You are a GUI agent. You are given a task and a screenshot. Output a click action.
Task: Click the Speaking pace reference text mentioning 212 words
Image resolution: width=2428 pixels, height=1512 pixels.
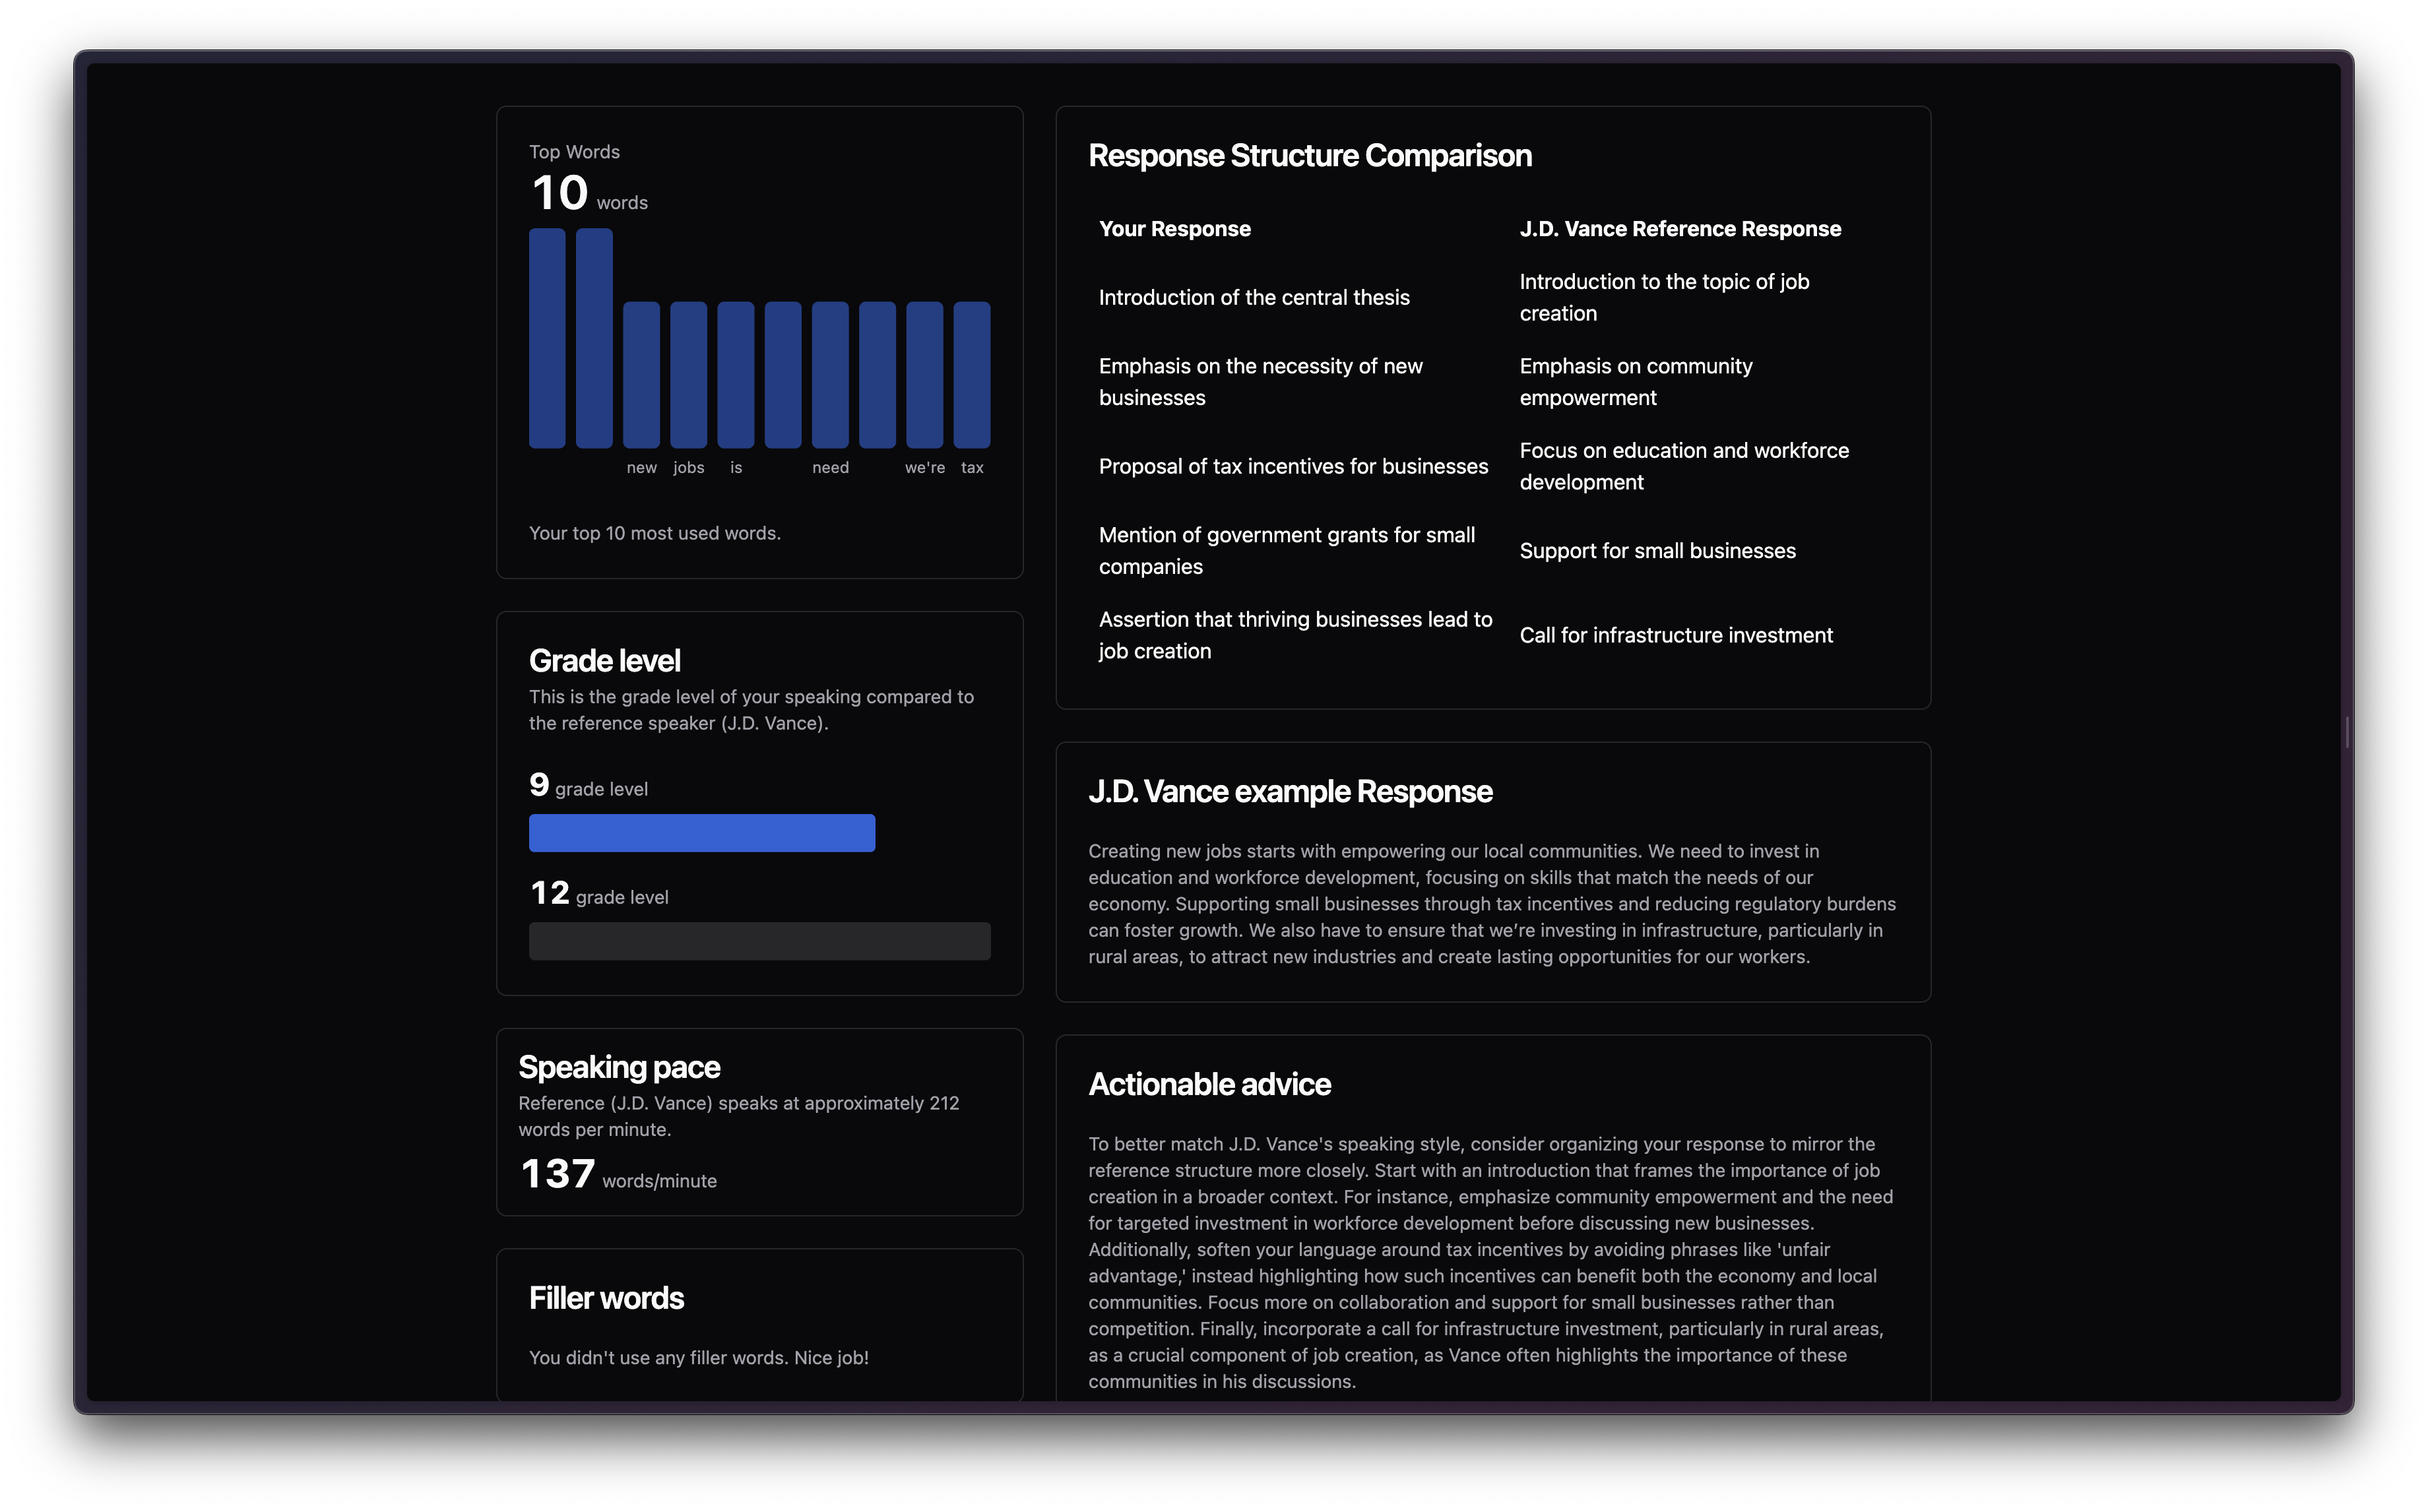pyautogui.click(x=738, y=1116)
